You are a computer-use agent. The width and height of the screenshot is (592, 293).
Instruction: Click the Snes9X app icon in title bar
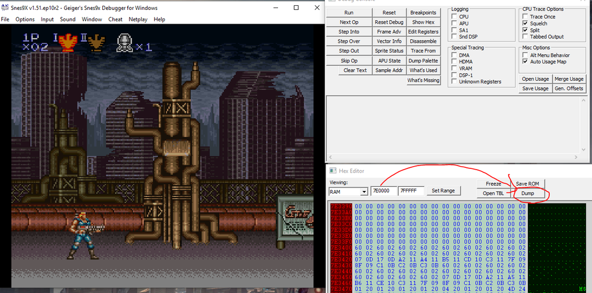[x=5, y=8]
